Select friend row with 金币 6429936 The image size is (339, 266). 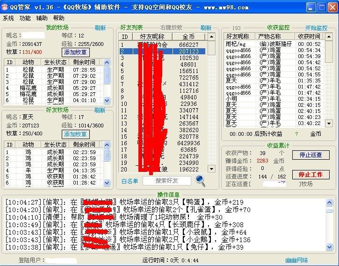[x=162, y=143]
